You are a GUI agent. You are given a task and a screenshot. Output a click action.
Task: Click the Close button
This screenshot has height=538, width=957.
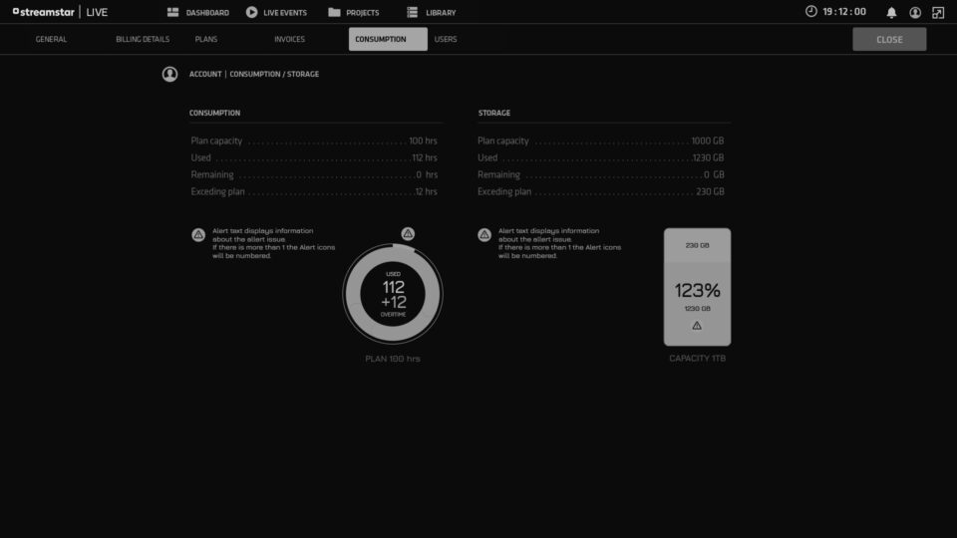click(x=889, y=39)
